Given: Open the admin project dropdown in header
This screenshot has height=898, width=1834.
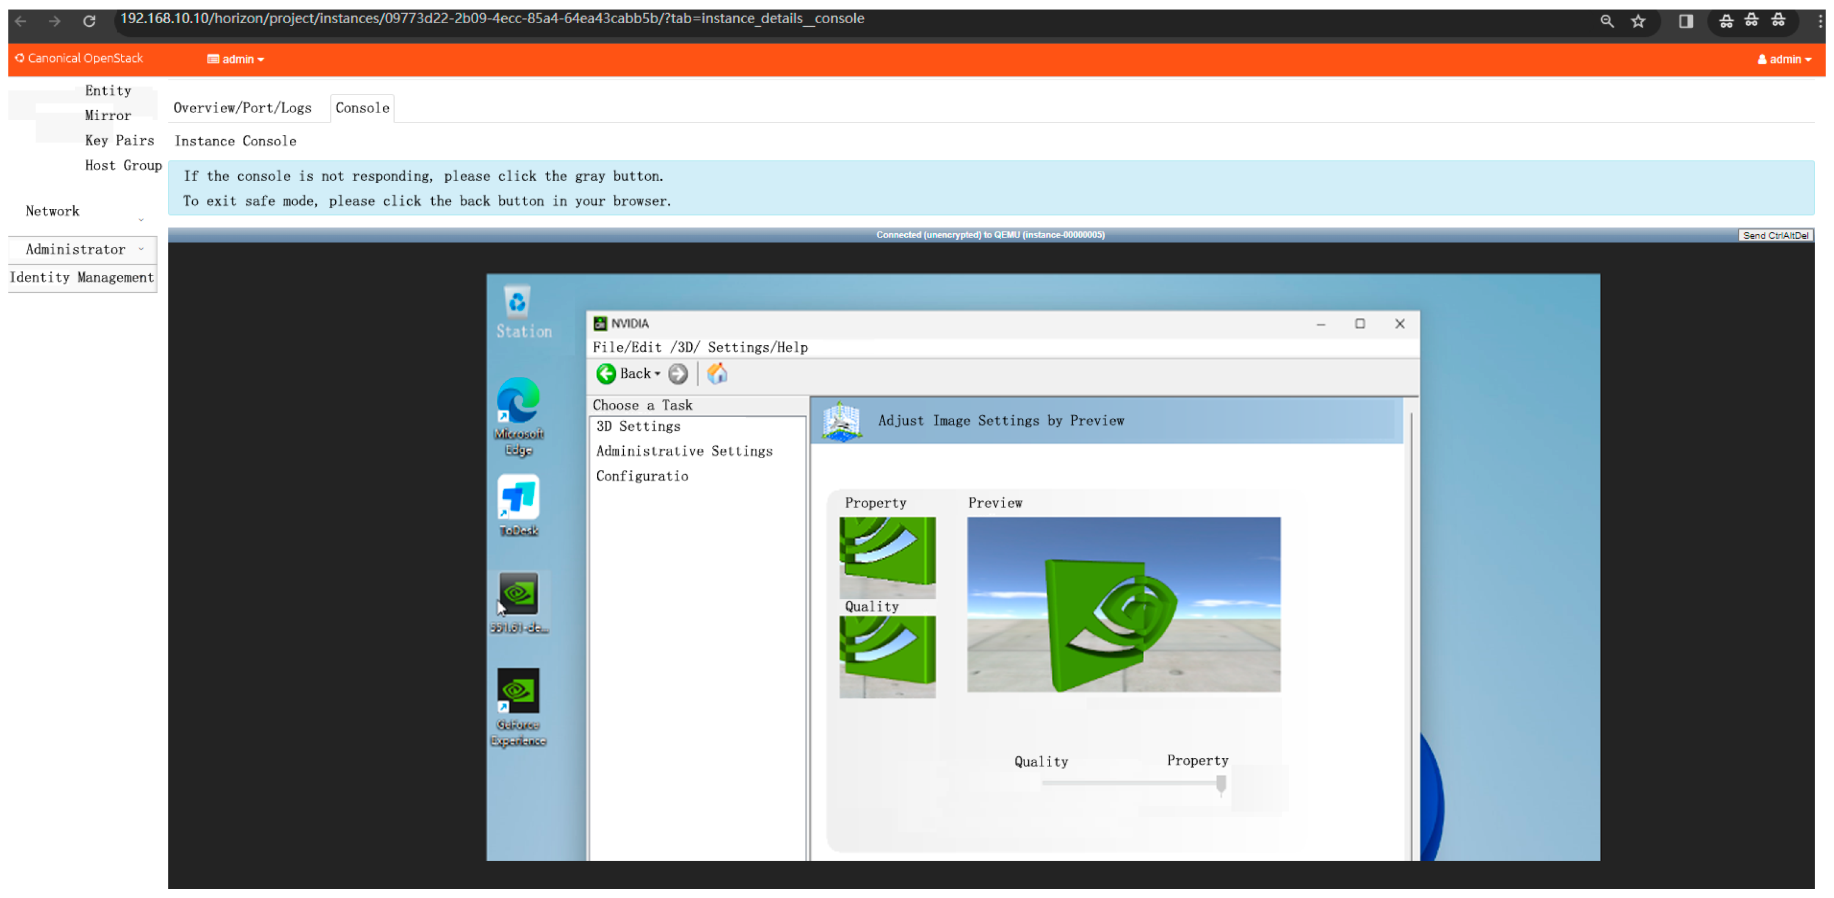Looking at the screenshot, I should coord(236,59).
